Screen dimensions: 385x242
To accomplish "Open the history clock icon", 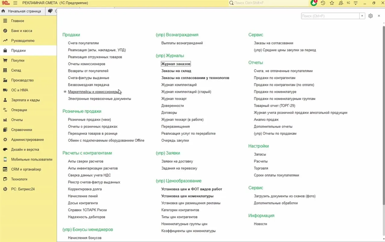I will click(323, 3).
